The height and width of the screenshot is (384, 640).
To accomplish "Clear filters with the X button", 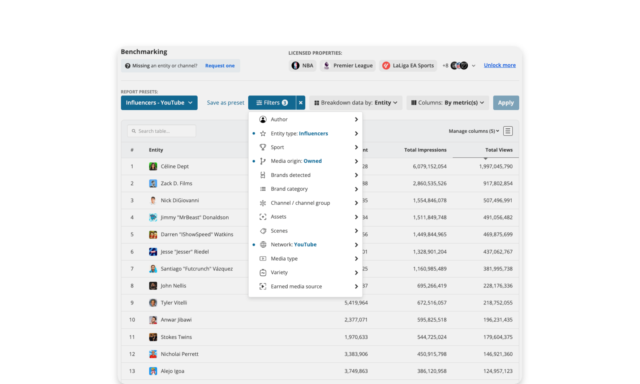I will [x=301, y=103].
